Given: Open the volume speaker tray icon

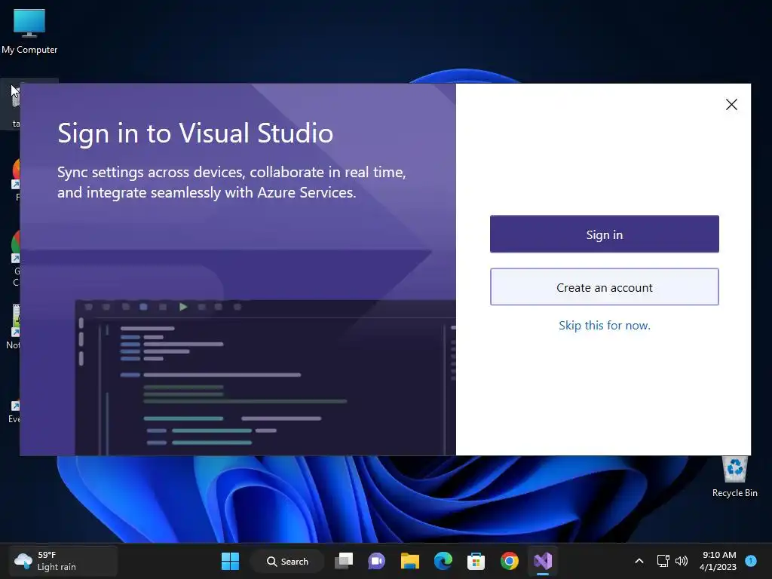Looking at the screenshot, I should click(x=682, y=561).
